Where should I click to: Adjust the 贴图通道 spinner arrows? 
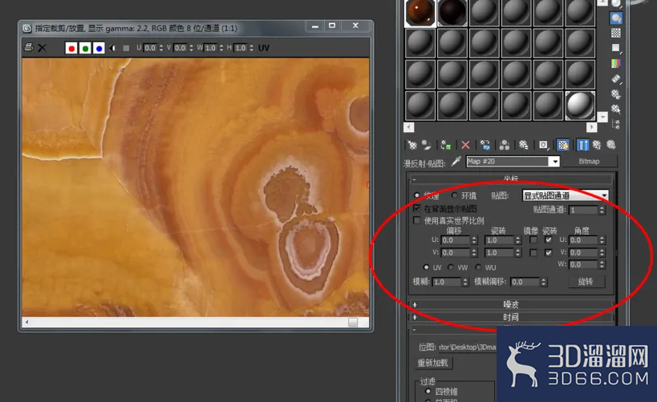(x=602, y=210)
